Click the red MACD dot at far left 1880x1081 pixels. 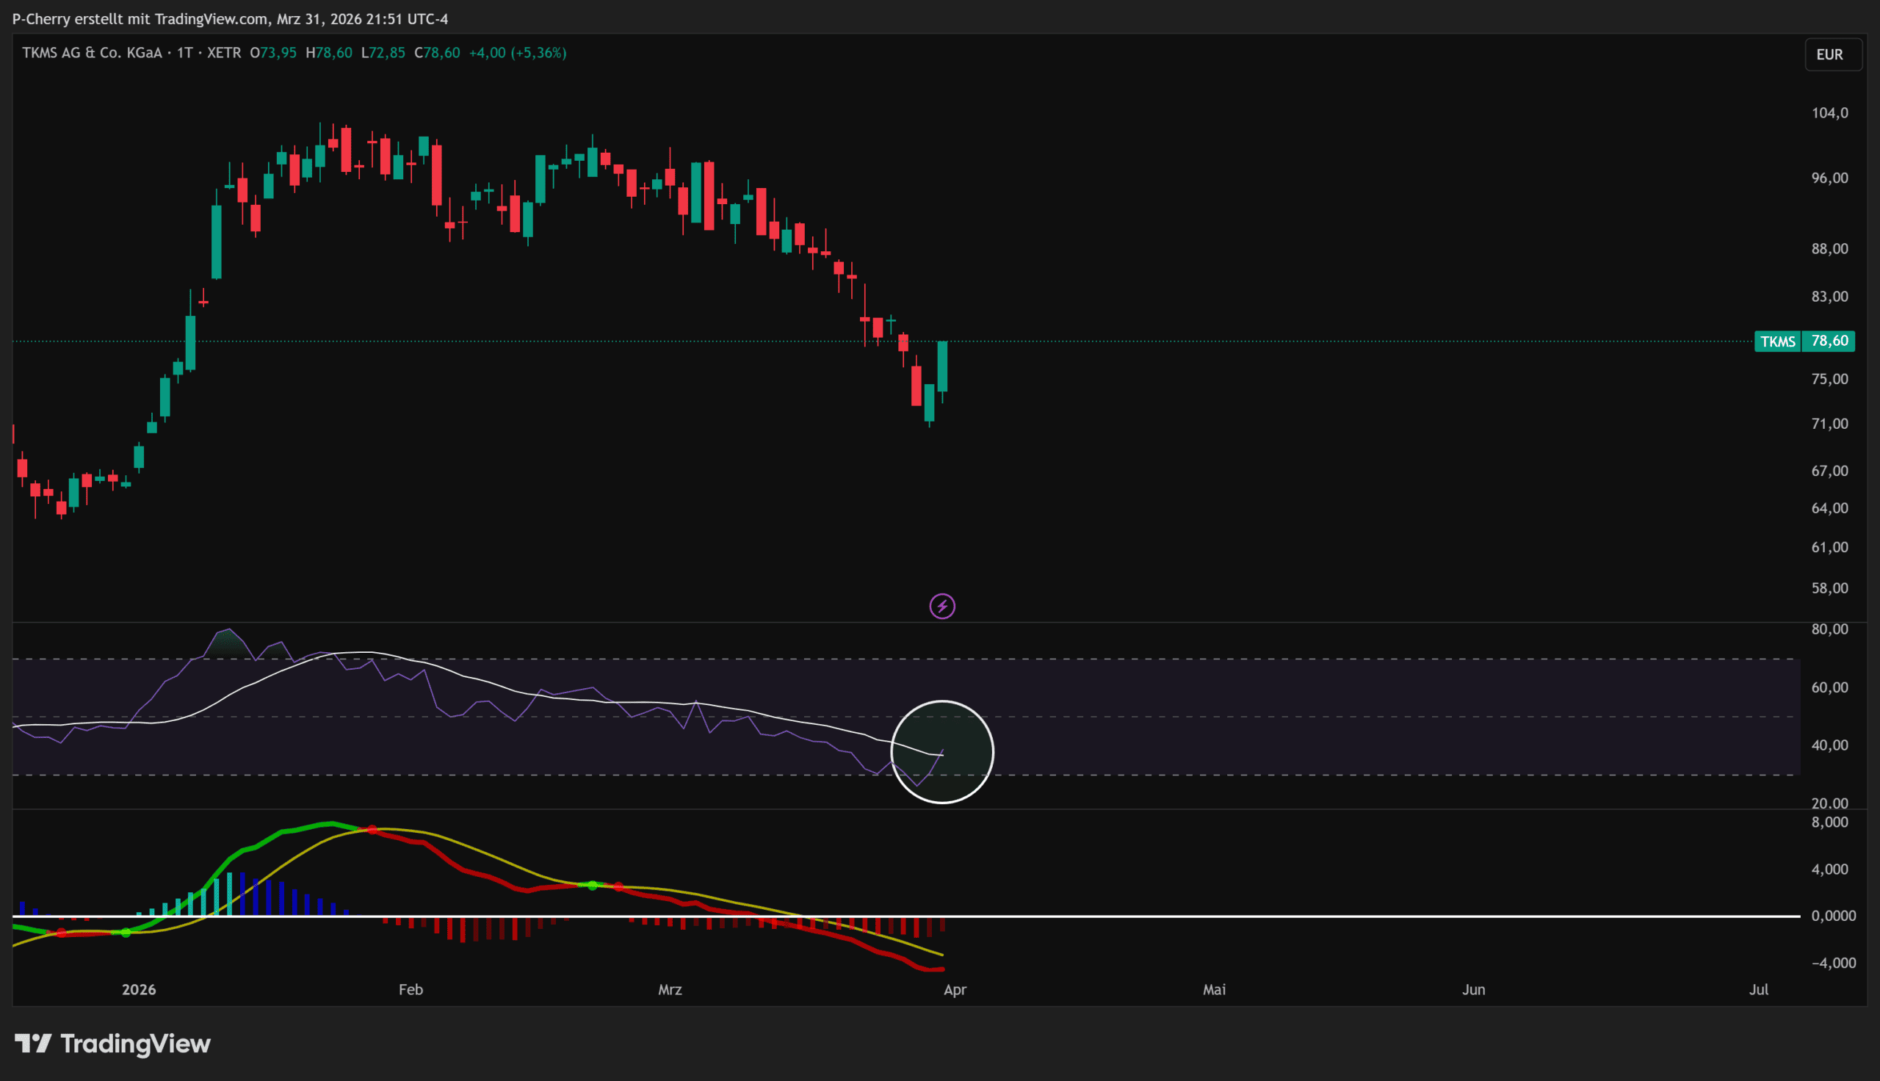61,933
